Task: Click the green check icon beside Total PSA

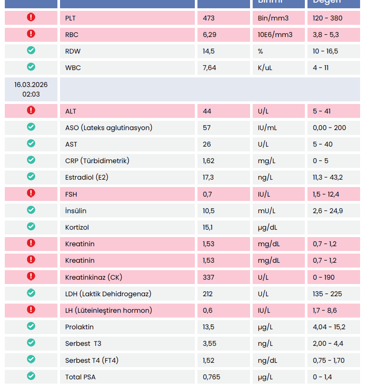Action: 31,376
